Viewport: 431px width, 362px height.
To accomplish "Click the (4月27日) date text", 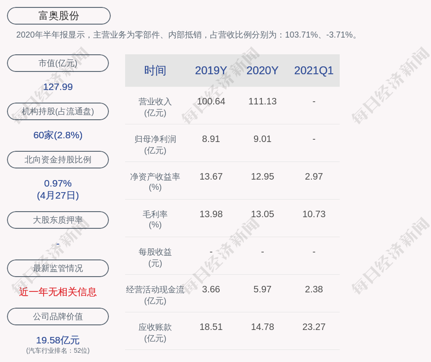I will 58,195.
